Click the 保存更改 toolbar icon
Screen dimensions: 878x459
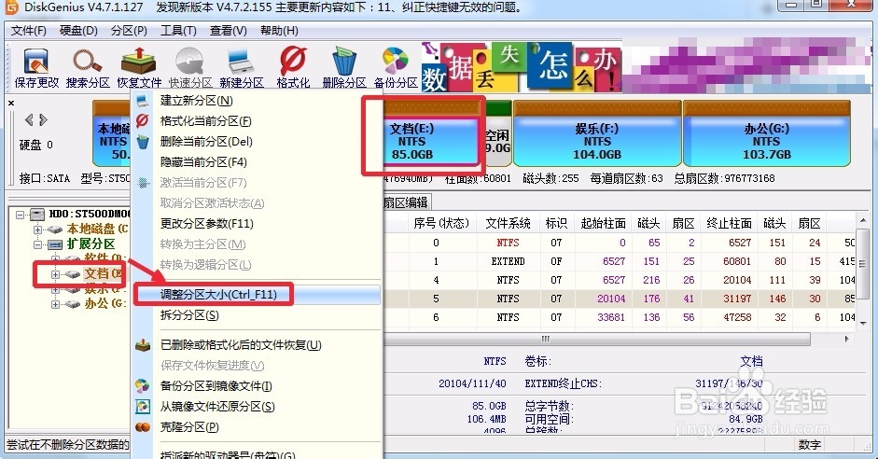tap(36, 68)
